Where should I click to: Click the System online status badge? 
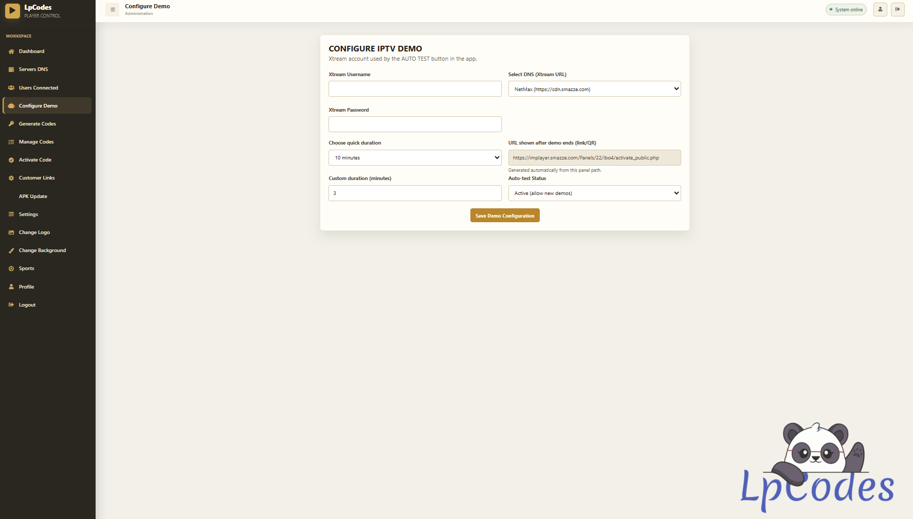pos(846,9)
